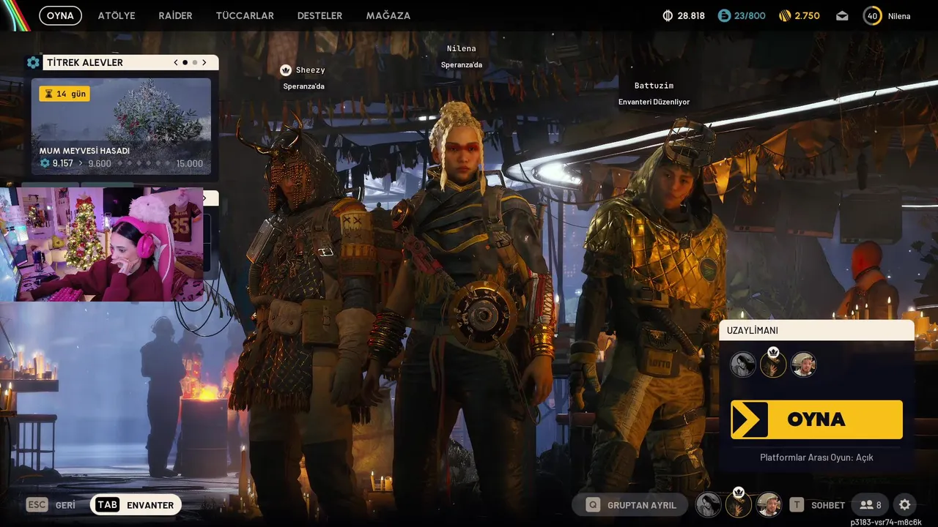
Task: Click the level 40 badge icon
Action: (x=872, y=15)
